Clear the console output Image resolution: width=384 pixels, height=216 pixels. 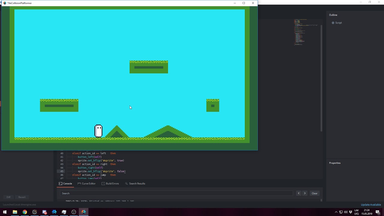point(314,193)
